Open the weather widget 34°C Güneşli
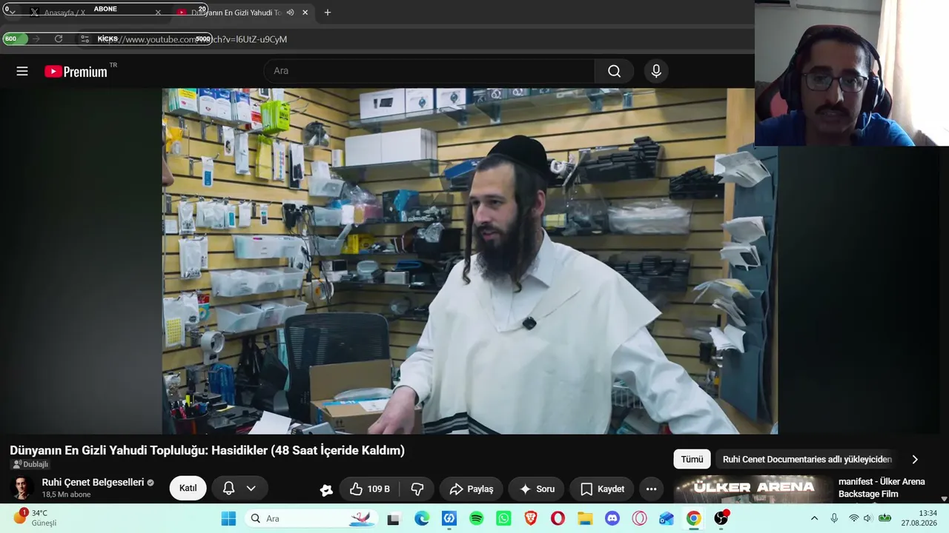949x533 pixels. pos(35,518)
